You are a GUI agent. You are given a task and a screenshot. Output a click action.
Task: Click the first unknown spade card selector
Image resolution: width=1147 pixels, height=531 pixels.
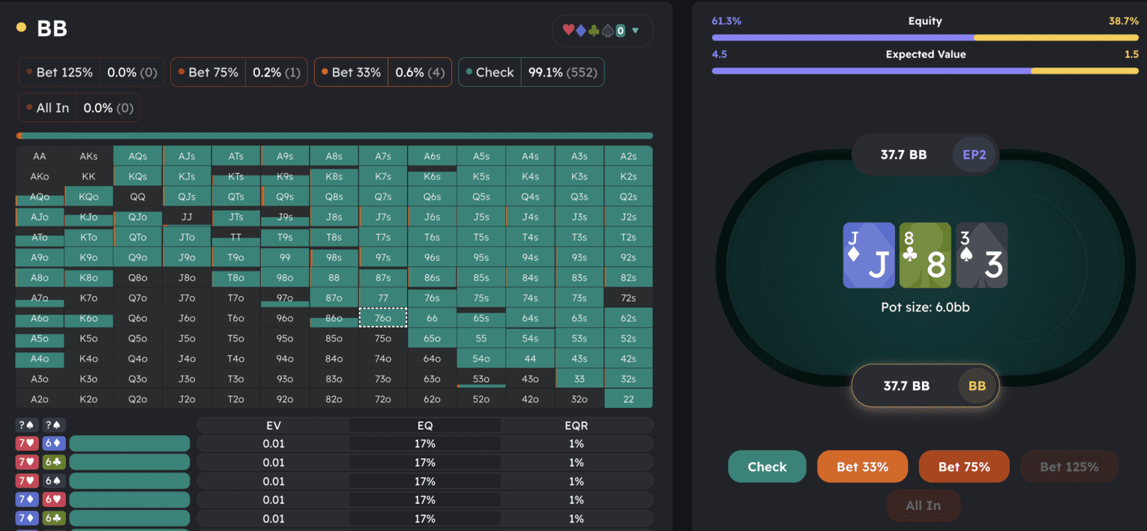(x=27, y=424)
